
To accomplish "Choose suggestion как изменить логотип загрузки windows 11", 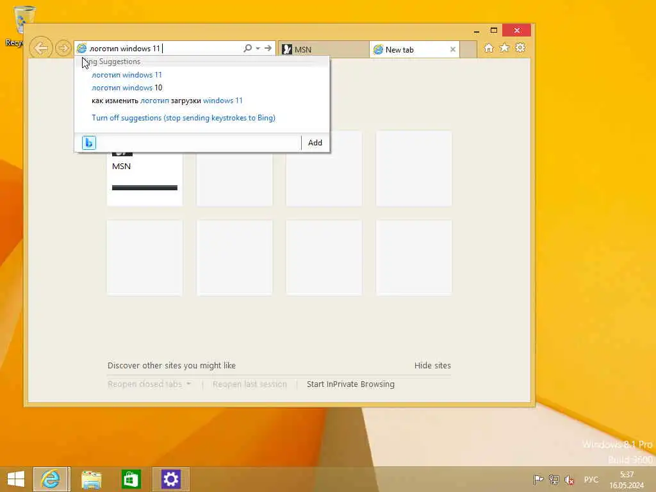I will click(167, 101).
